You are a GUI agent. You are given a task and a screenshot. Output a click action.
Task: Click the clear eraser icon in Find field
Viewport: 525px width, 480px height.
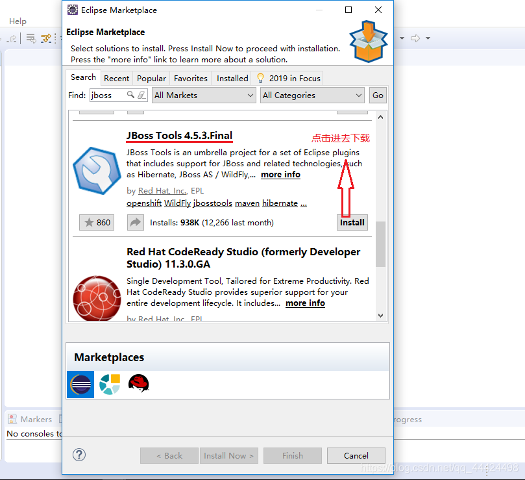pos(141,95)
